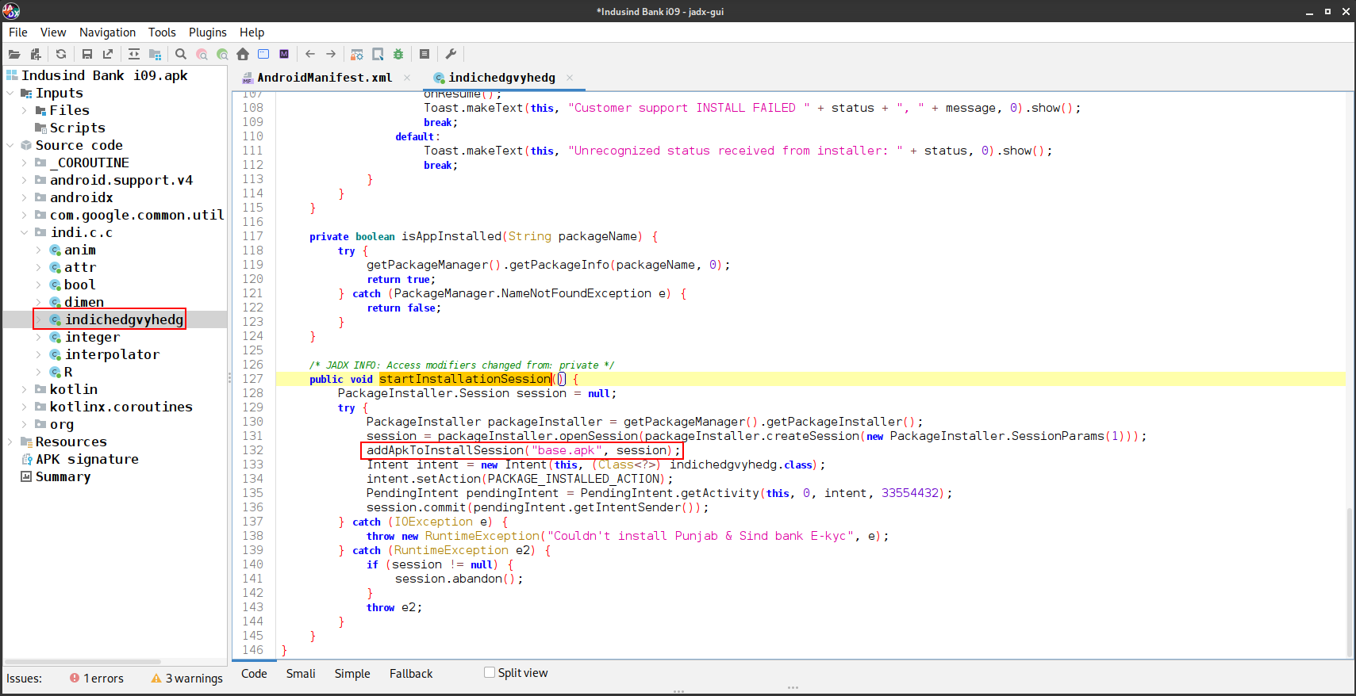Viewport: 1356px width, 696px height.
Task: Switch to AndroidManifest.xml tab
Action: (x=325, y=78)
